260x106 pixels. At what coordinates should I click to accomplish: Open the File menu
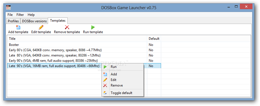[10, 15]
